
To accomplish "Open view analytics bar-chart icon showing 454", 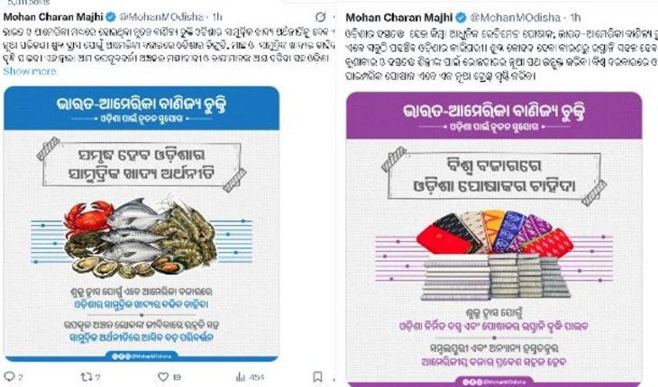I will (x=241, y=376).
